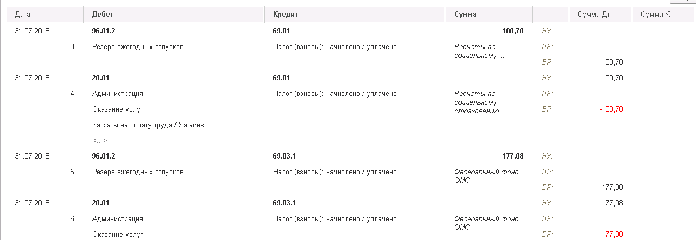Select the "Сумма" column header
The width and height of the screenshot is (696, 240).
click(465, 15)
